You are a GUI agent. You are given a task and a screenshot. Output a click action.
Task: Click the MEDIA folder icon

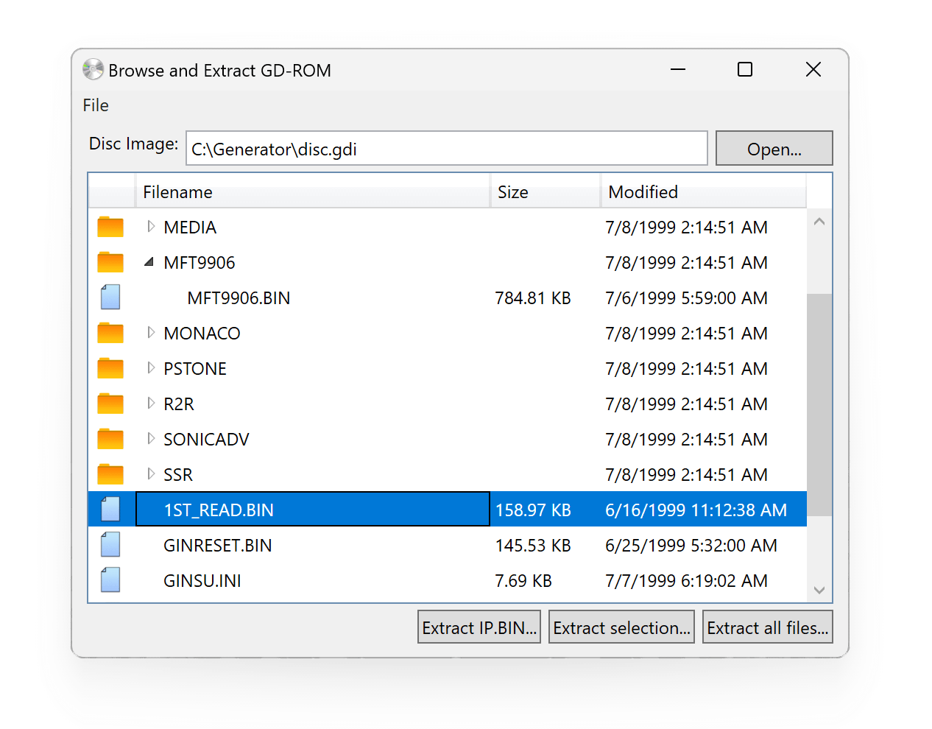point(110,227)
